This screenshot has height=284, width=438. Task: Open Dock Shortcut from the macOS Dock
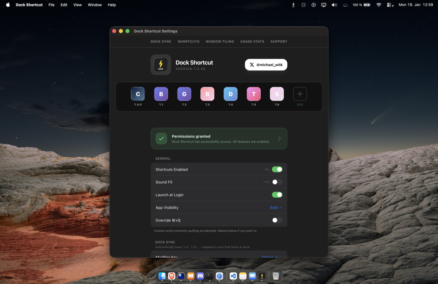pos(262,276)
